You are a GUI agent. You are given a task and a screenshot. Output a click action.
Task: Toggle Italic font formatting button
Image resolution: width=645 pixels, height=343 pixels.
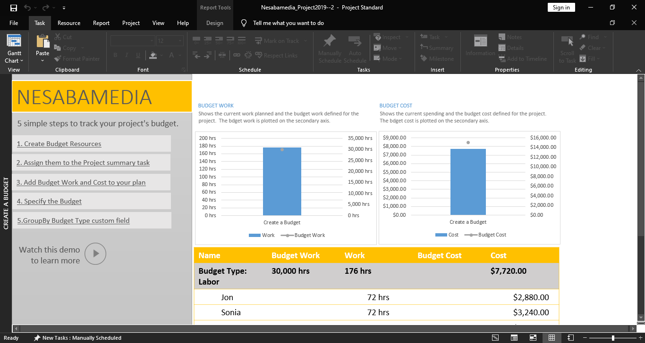127,56
